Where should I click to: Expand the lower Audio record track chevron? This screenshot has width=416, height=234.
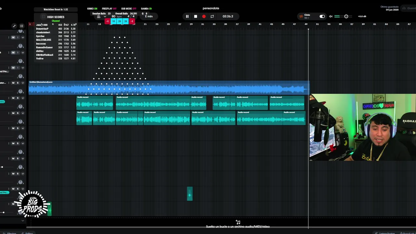click(x=22, y=113)
